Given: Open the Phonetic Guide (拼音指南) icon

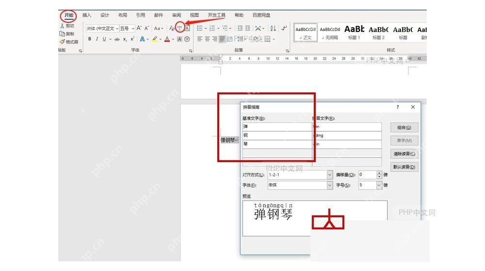Looking at the screenshot, I should [x=180, y=28].
